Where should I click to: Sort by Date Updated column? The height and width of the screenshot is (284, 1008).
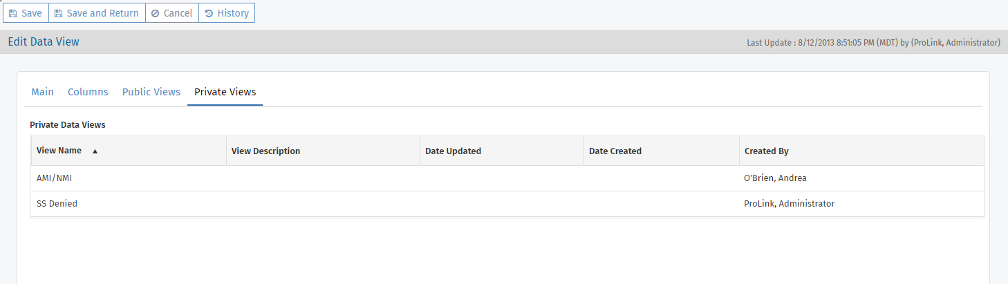click(x=453, y=151)
